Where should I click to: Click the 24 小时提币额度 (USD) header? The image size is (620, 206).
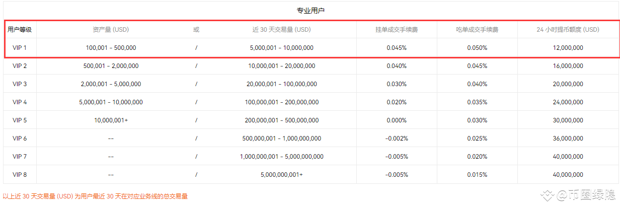coord(568,30)
